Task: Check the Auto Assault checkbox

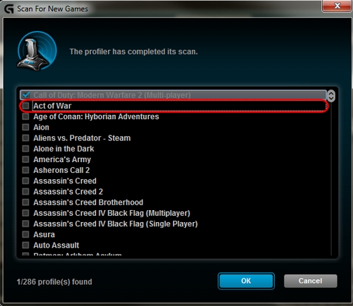Action: coord(25,245)
